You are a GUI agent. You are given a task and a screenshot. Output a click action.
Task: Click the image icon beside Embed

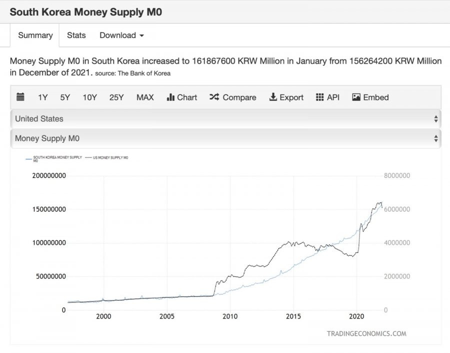[x=356, y=97]
